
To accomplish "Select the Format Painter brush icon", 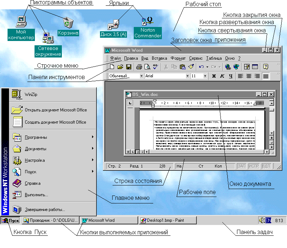I will coord(191,67).
